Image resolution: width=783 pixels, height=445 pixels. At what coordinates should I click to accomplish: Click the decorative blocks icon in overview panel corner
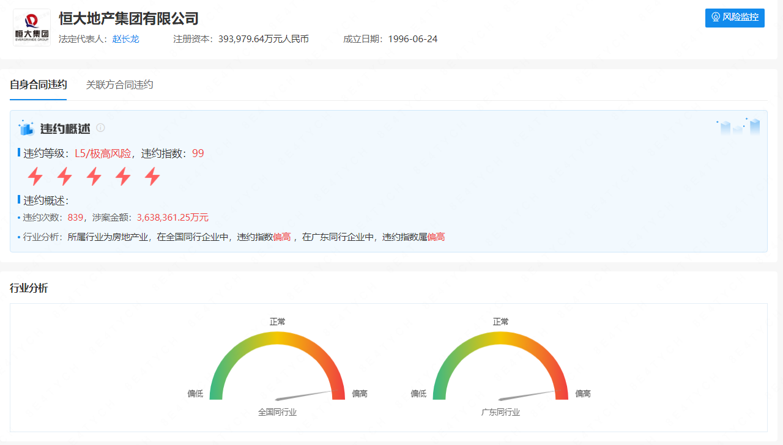coord(738,127)
